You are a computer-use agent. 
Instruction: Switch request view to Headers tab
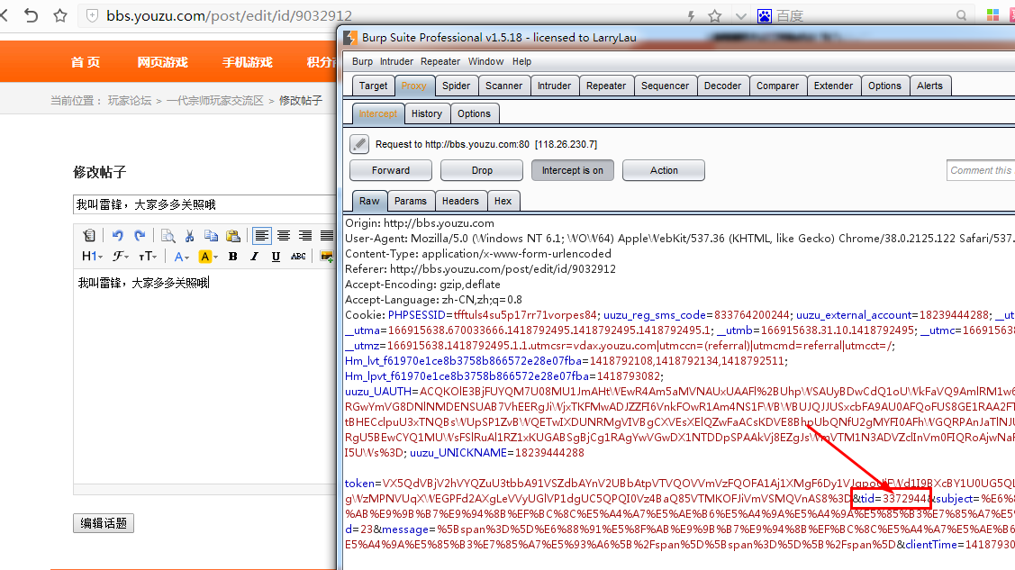tap(460, 201)
